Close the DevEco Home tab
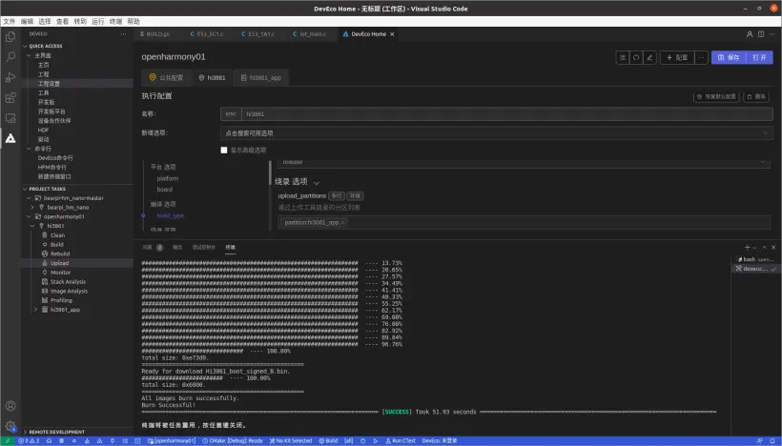782x446 pixels. (x=392, y=34)
